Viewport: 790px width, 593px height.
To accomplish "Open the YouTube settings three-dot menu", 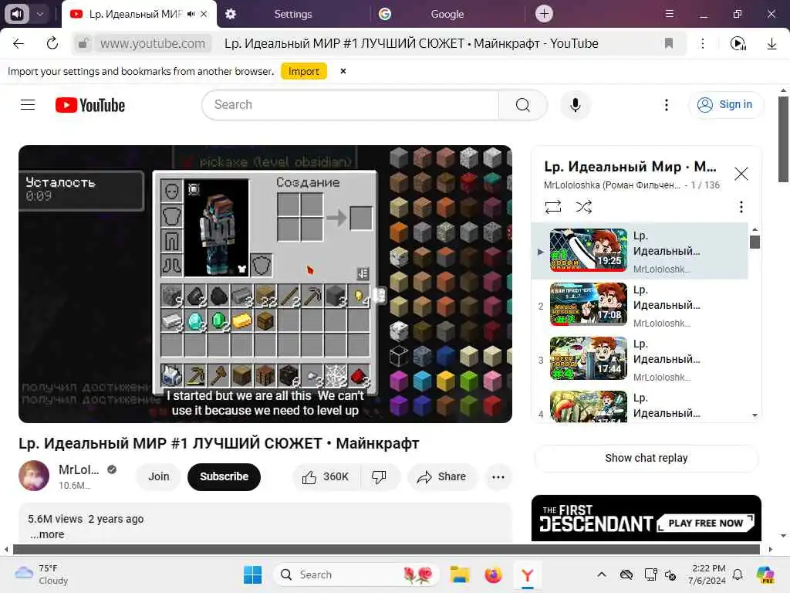I will click(667, 105).
